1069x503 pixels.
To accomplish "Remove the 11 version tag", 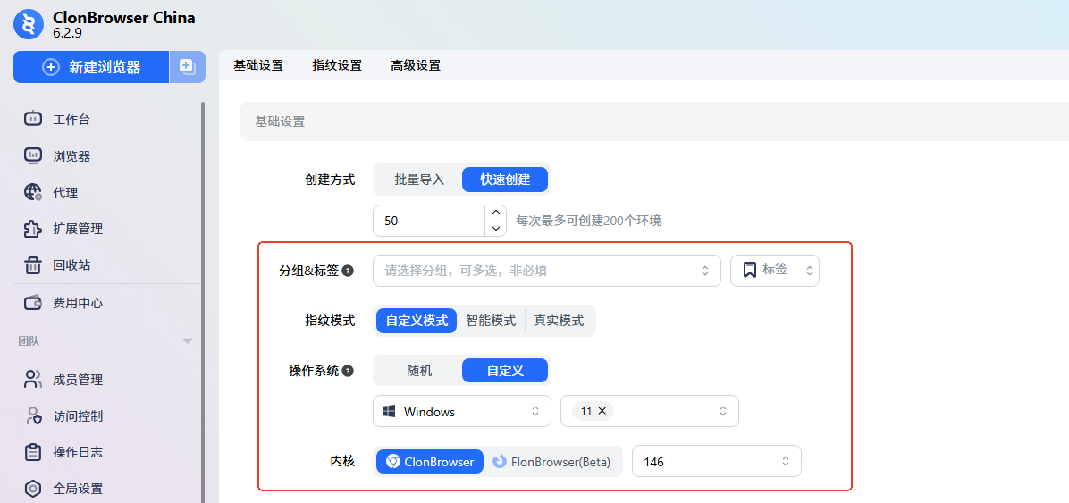I will pyautogui.click(x=602, y=411).
